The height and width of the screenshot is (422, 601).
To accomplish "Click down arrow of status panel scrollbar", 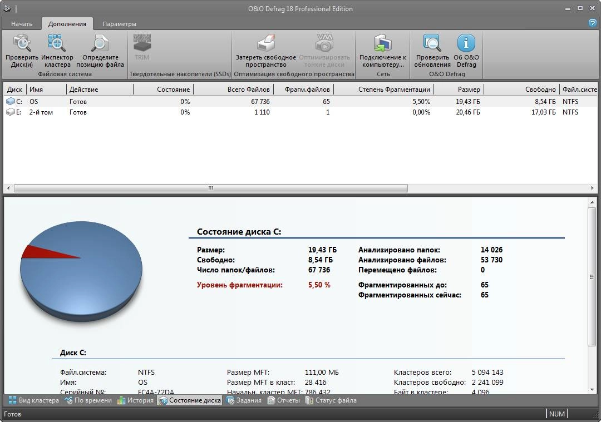I will (x=592, y=389).
